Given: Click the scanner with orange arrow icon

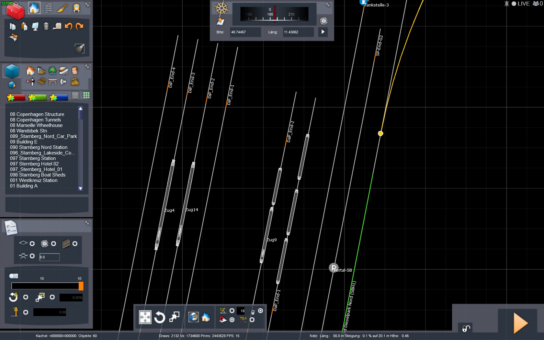Looking at the screenshot, I should click(13, 37).
